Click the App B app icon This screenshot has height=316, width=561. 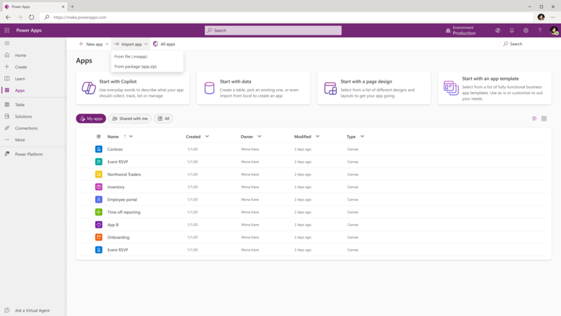click(x=99, y=225)
